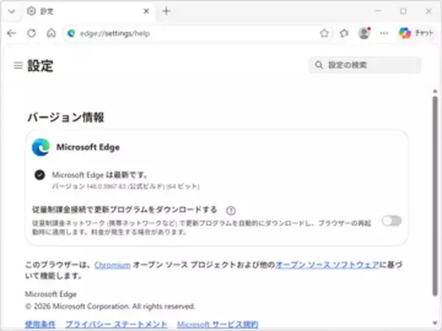
Task: Click the 2026 Microsoft Corporation copyright text
Action: 110,306
